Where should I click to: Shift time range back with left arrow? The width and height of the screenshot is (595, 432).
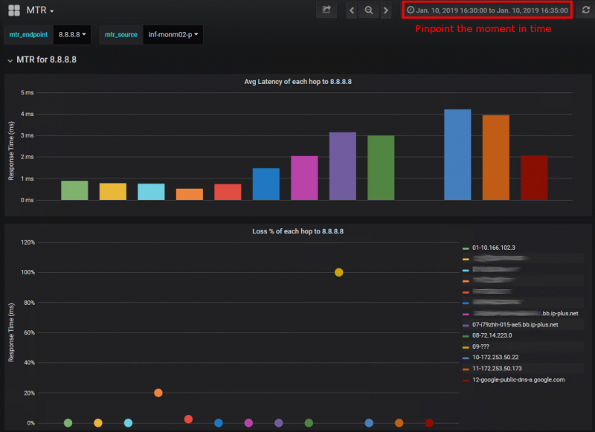click(x=352, y=10)
